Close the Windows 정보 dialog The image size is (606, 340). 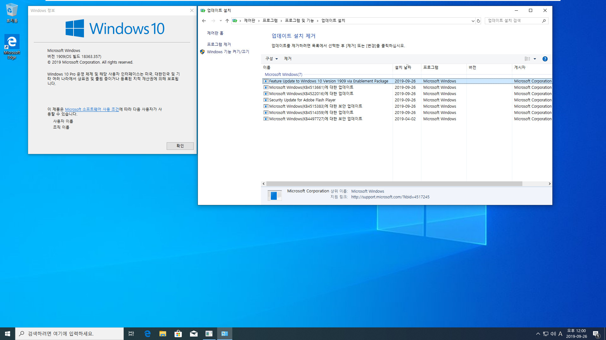192,10
